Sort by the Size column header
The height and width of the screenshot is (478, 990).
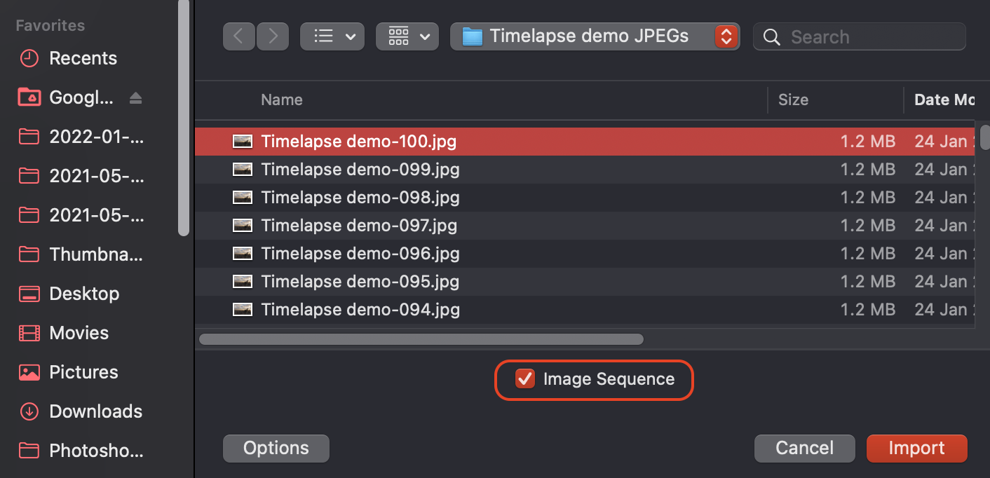click(x=793, y=100)
